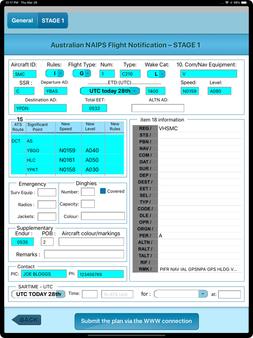
Task: Open the Flight Type dropdown showing G
Action: click(82, 74)
